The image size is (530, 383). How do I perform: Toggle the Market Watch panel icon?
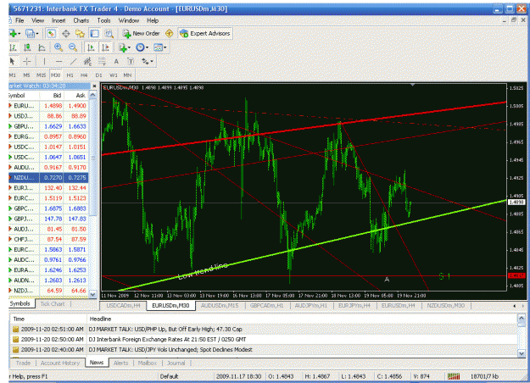pyautogui.click(x=52, y=33)
